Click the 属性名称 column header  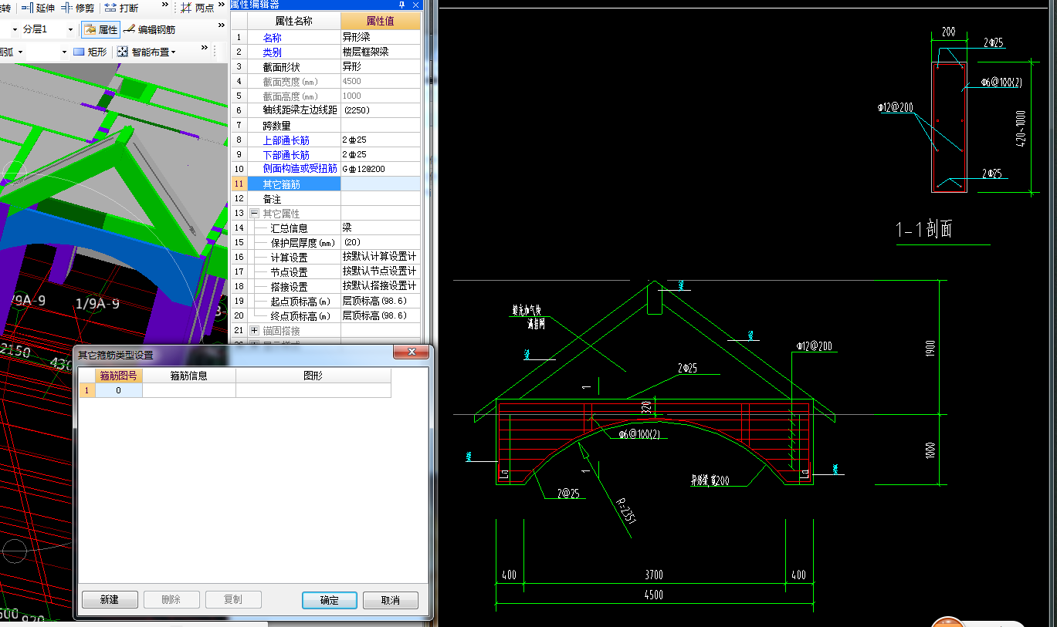point(293,21)
